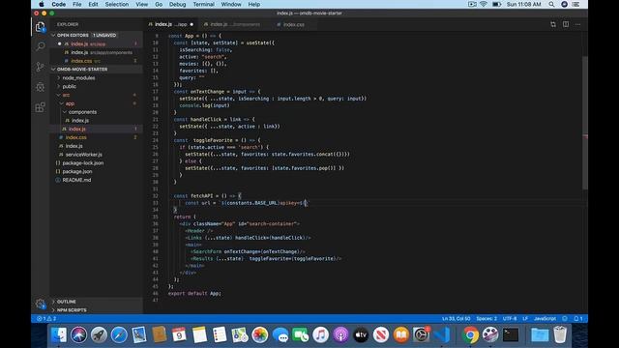Open notifications bell in status bar
This screenshot has height=348, width=619.
[x=578, y=318]
